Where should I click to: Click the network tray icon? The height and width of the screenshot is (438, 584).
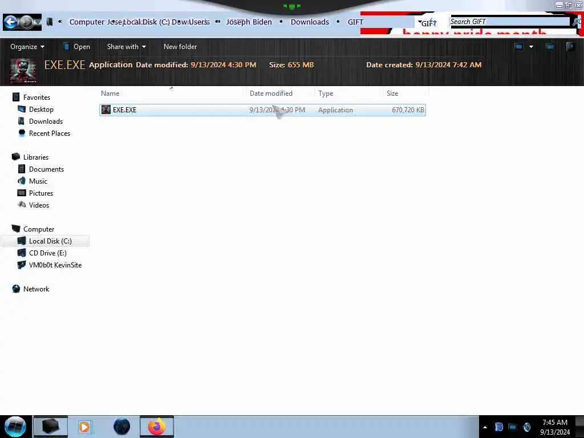coord(513,427)
